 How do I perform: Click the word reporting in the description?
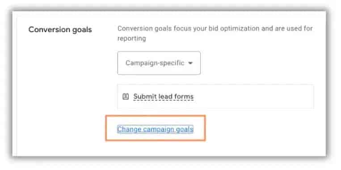coord(131,39)
